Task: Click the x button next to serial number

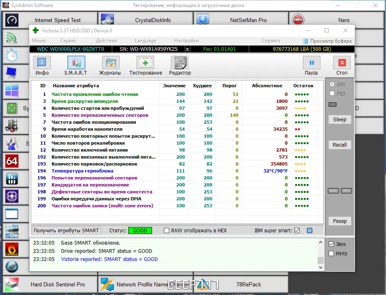Action: (187, 49)
